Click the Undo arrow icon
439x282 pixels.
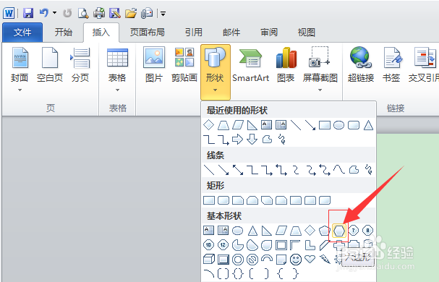[44, 12]
